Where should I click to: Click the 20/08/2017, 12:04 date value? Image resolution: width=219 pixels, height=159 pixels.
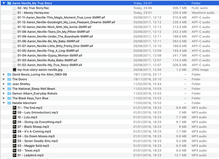tap(147, 70)
